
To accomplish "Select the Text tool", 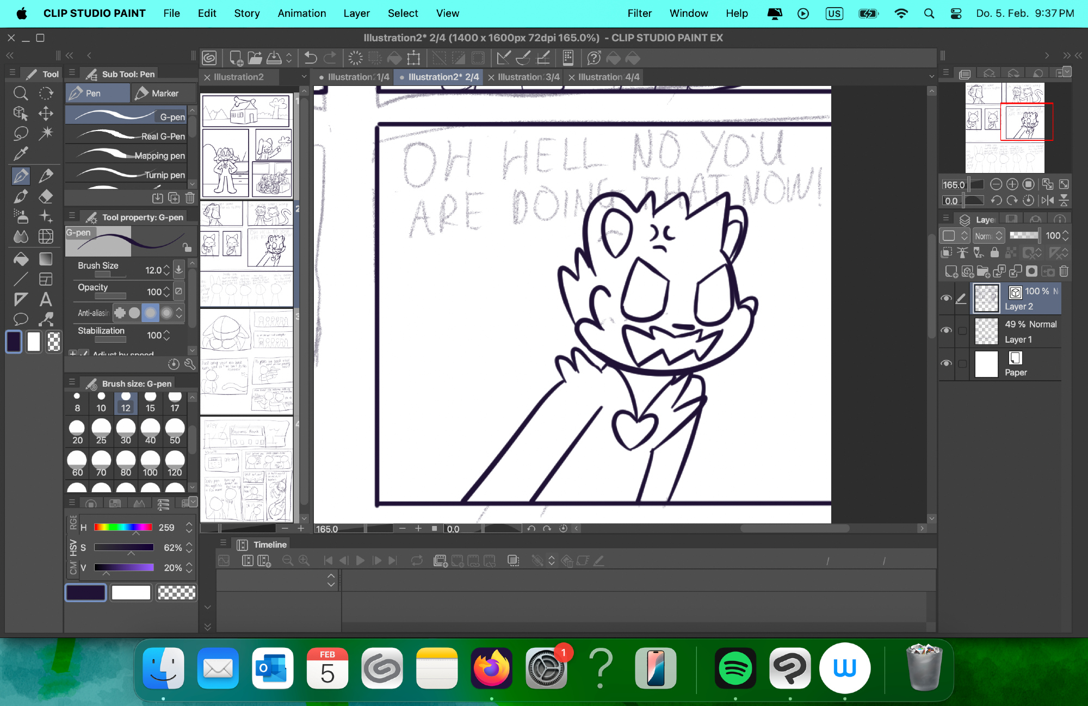I will coord(46,299).
